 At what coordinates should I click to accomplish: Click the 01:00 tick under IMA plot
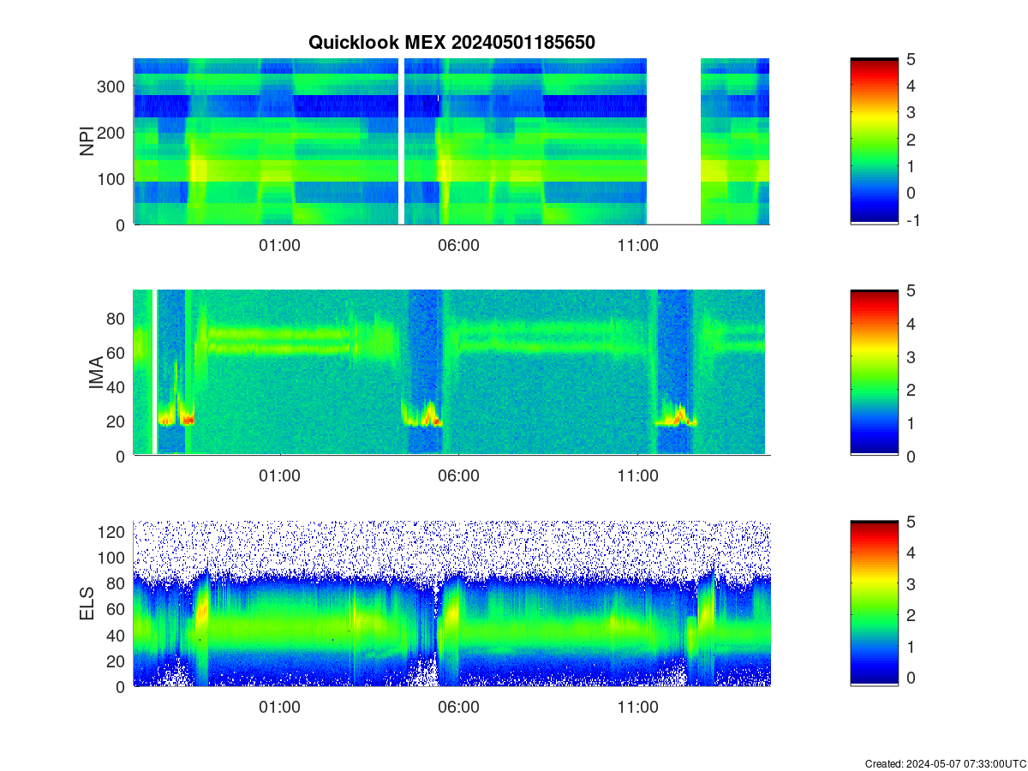[x=279, y=476]
